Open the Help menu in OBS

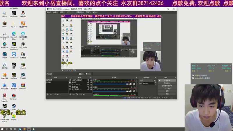95,12
